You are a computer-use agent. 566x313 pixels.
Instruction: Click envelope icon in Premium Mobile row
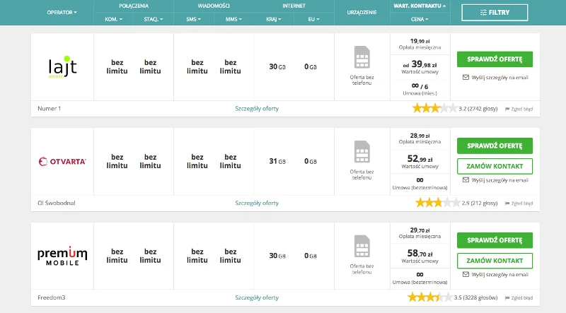point(466,274)
